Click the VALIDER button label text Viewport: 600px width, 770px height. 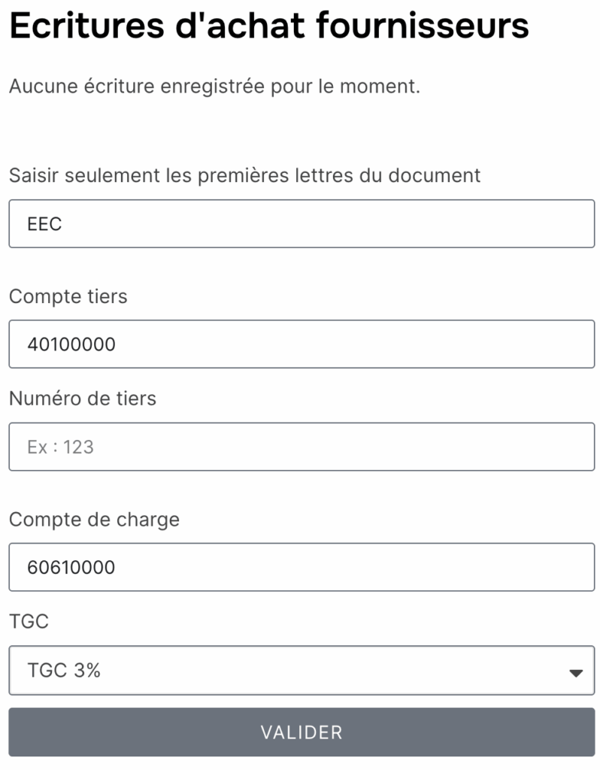(x=301, y=732)
